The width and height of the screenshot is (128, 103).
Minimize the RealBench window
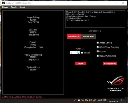[x=109, y=3]
